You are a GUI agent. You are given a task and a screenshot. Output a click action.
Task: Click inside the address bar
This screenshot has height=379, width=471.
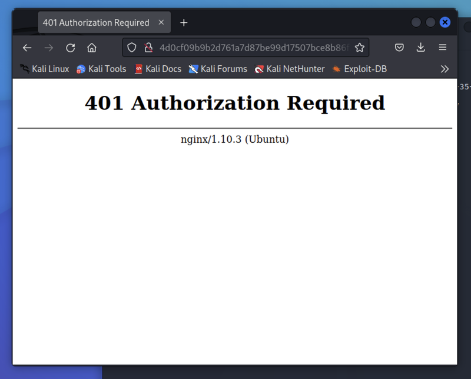[247, 47]
